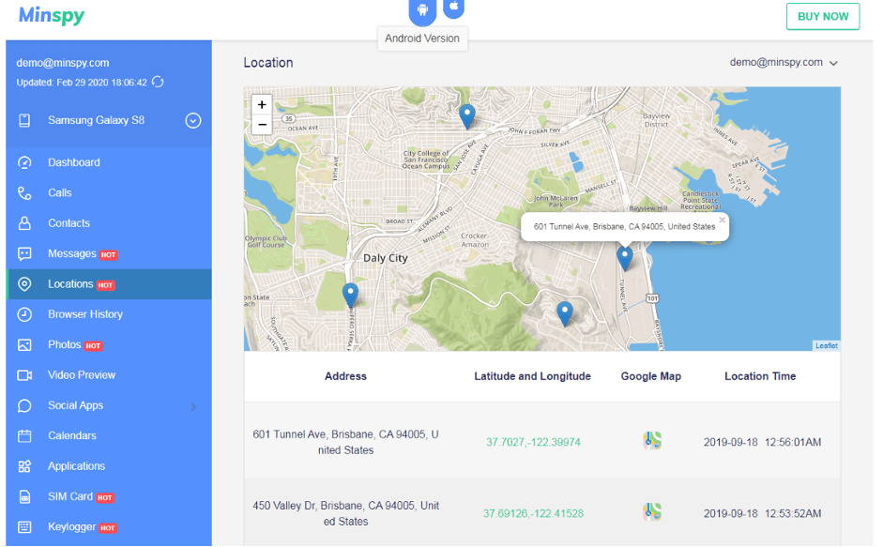
Task: Click the Keylogger keyboard icon
Action: tap(24, 527)
